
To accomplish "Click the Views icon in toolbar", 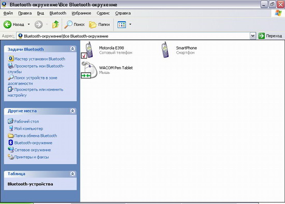I will point(122,24).
